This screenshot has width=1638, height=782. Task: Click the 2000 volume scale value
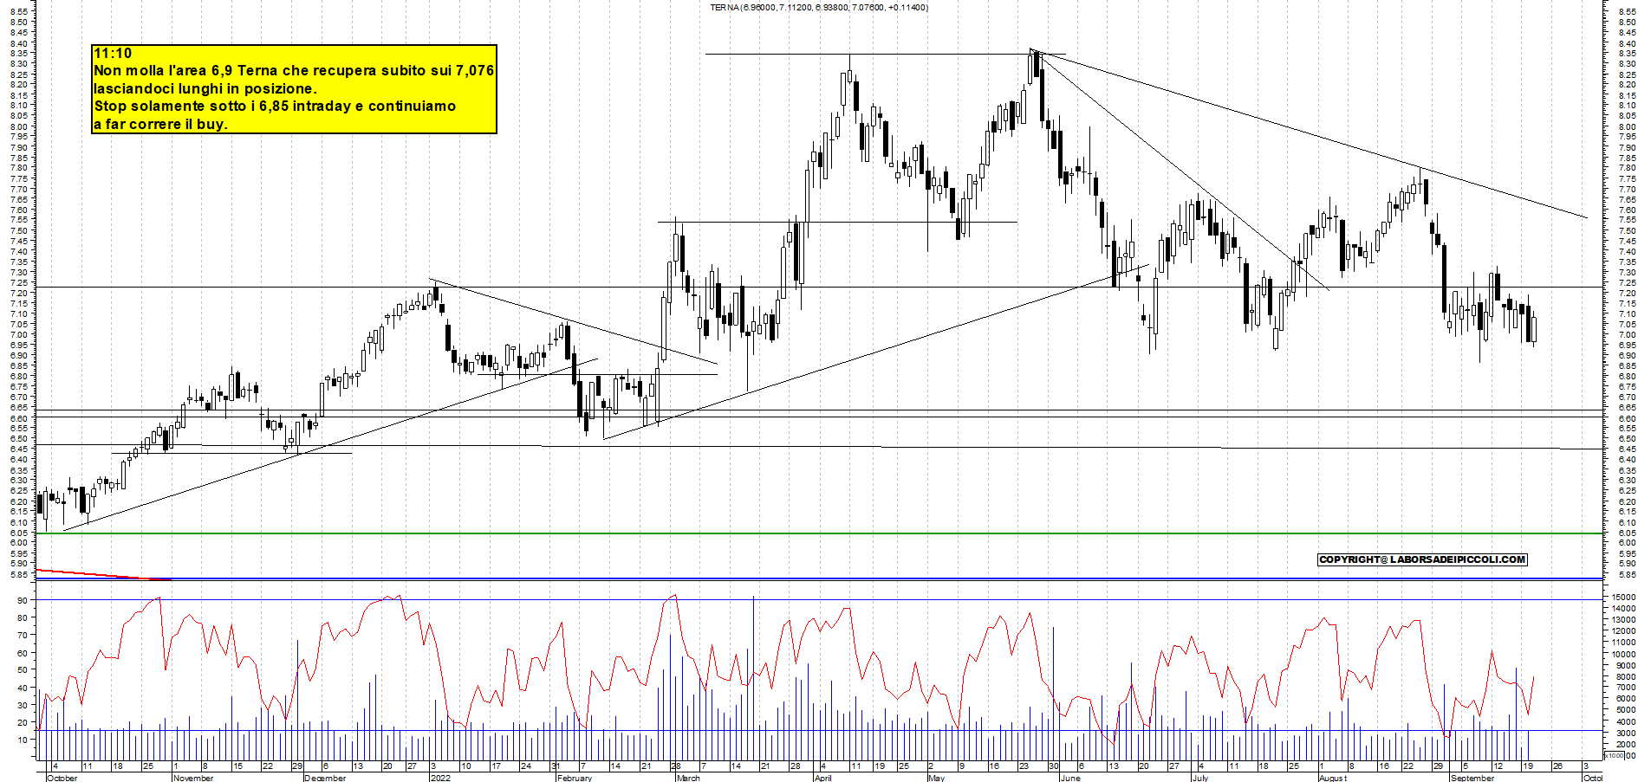click(1626, 744)
